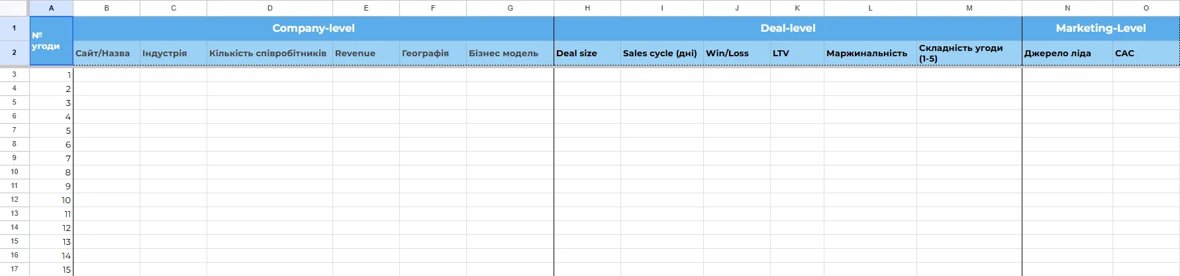This screenshot has width=1180, height=276.
Task: Click the Deal-level merged header cell
Action: pos(787,28)
